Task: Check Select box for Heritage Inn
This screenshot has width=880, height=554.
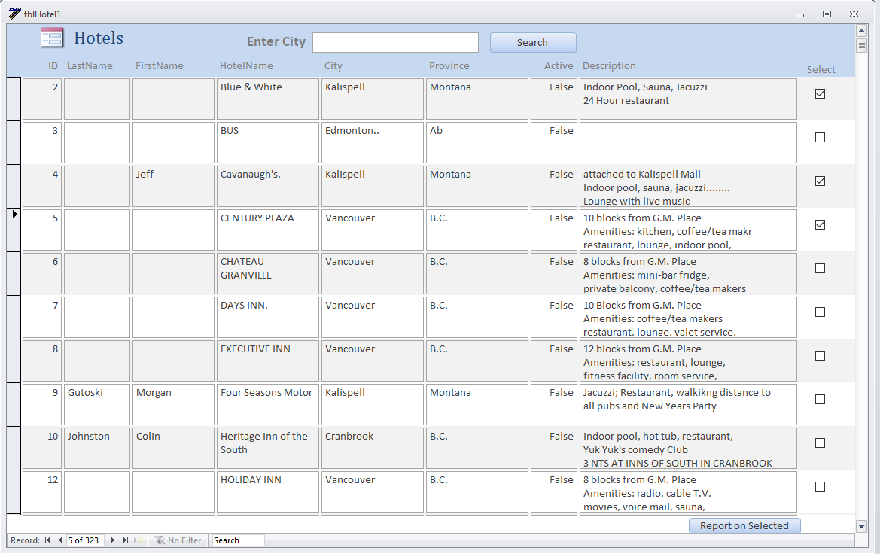Action: pos(820,443)
